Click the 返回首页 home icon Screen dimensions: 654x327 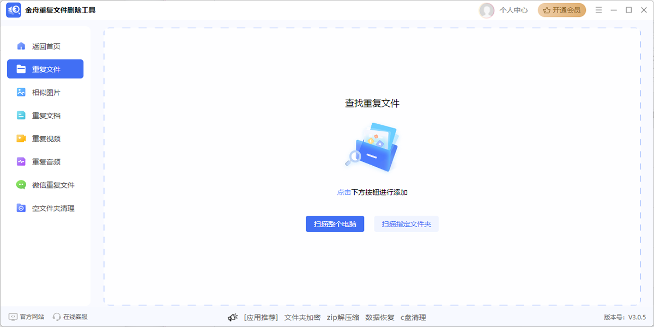[x=21, y=46]
